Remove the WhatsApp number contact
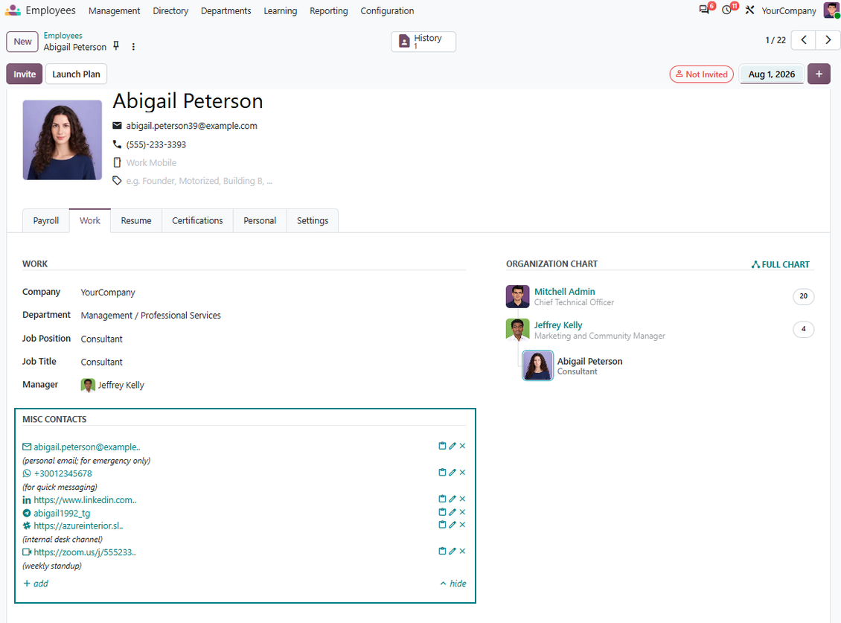Screen dimensions: 841x623 [462, 472]
